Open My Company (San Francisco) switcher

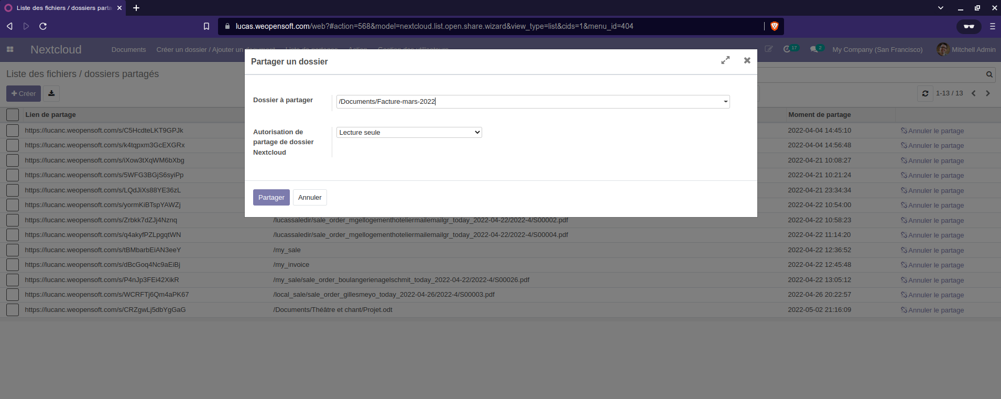tap(877, 49)
